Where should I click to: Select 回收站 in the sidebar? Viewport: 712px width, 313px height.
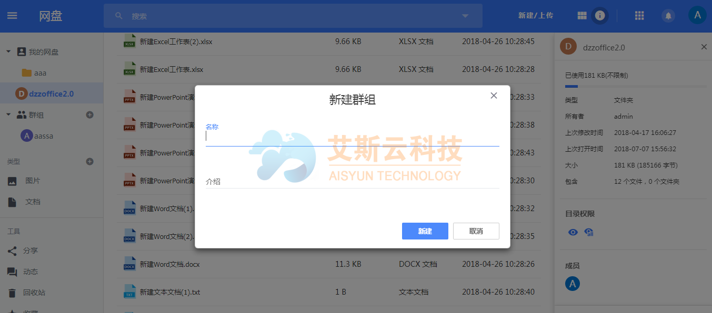pos(34,293)
